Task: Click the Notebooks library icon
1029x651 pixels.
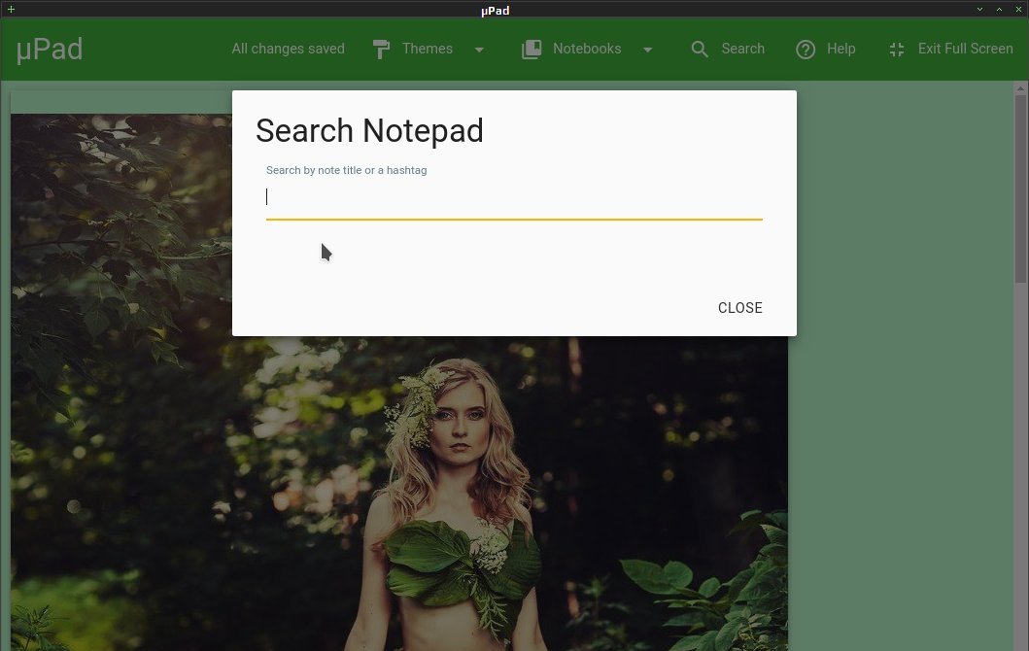Action: [532, 50]
